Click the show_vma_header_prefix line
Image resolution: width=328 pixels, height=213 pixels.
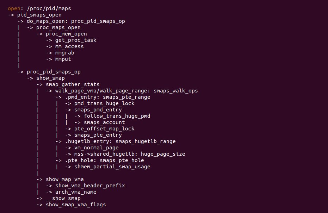90,186
